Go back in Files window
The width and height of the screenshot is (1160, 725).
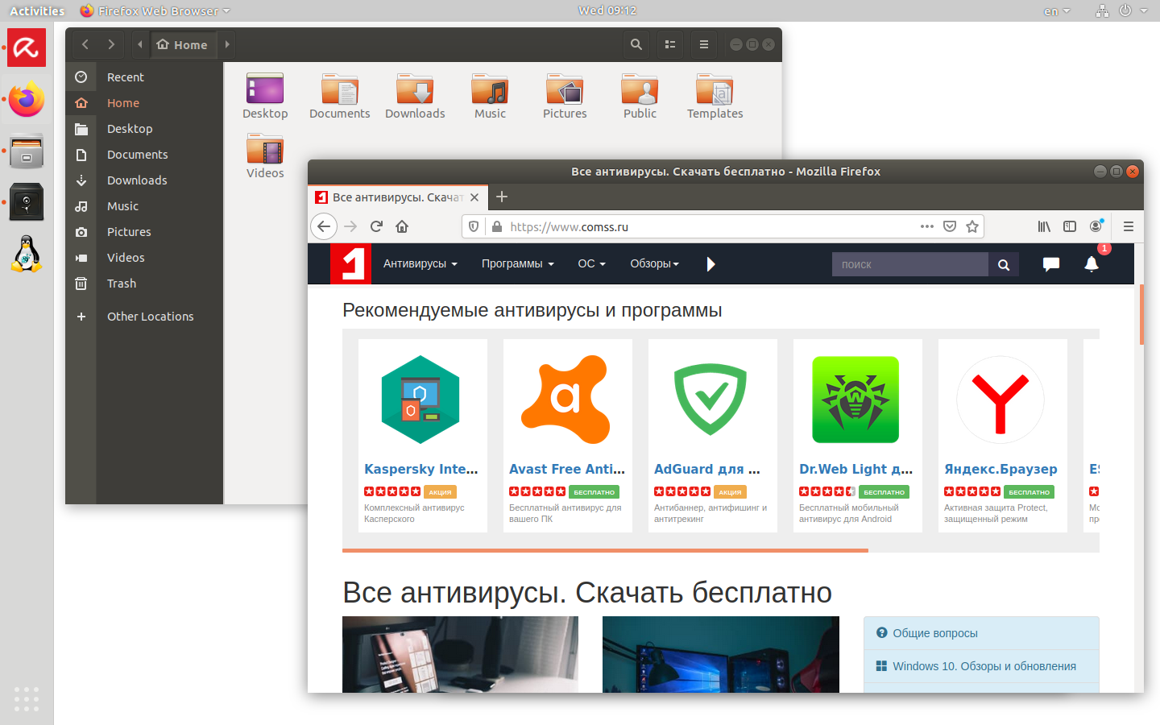coord(85,44)
